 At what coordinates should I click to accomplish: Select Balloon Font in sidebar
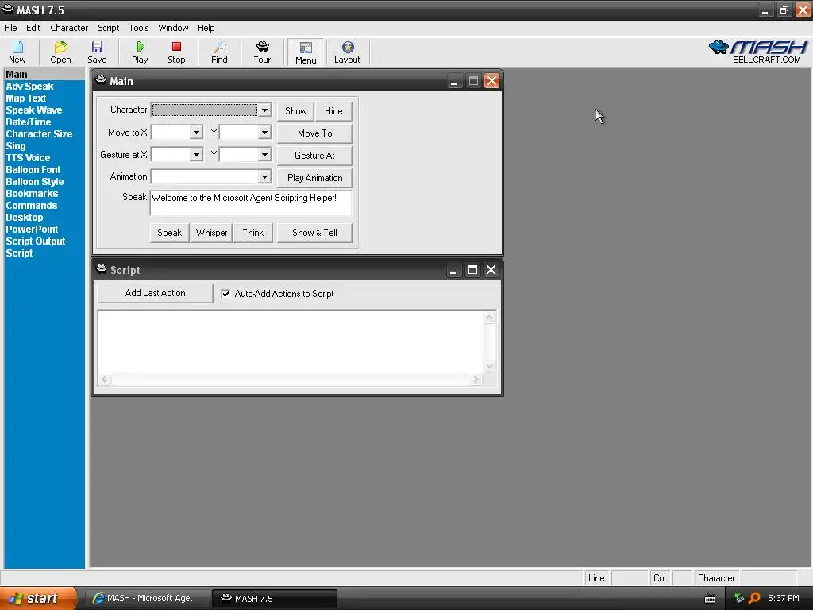point(33,170)
